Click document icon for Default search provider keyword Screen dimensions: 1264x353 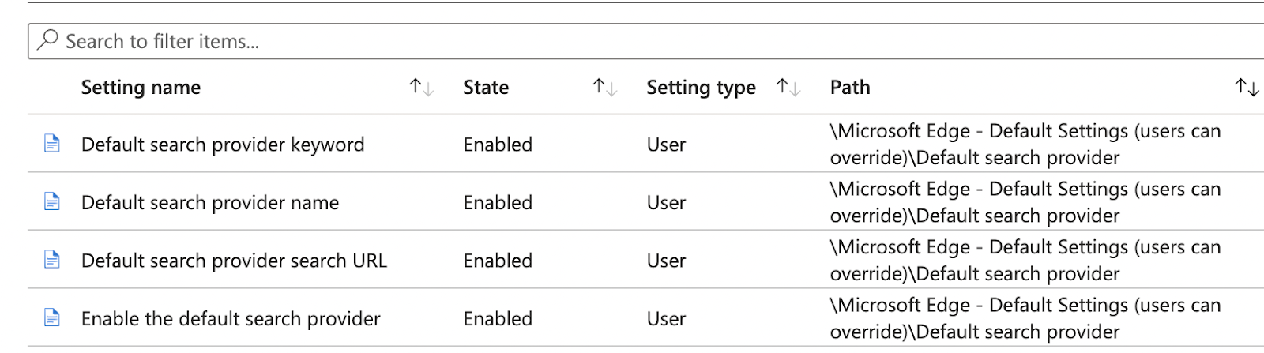[x=52, y=144]
